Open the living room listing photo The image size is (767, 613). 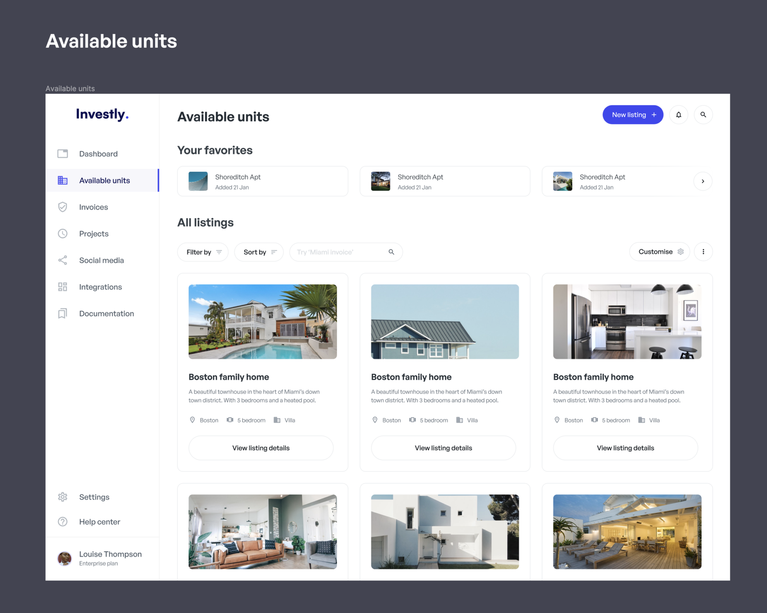click(x=263, y=532)
